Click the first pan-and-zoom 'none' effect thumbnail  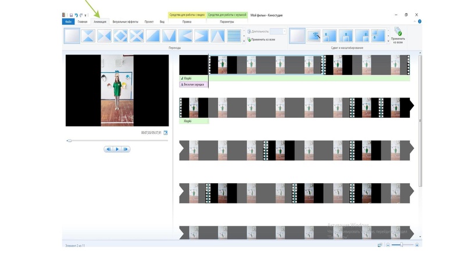297,36
